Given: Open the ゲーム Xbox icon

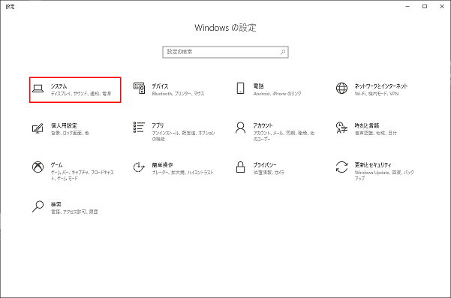Looking at the screenshot, I should click(x=38, y=167).
